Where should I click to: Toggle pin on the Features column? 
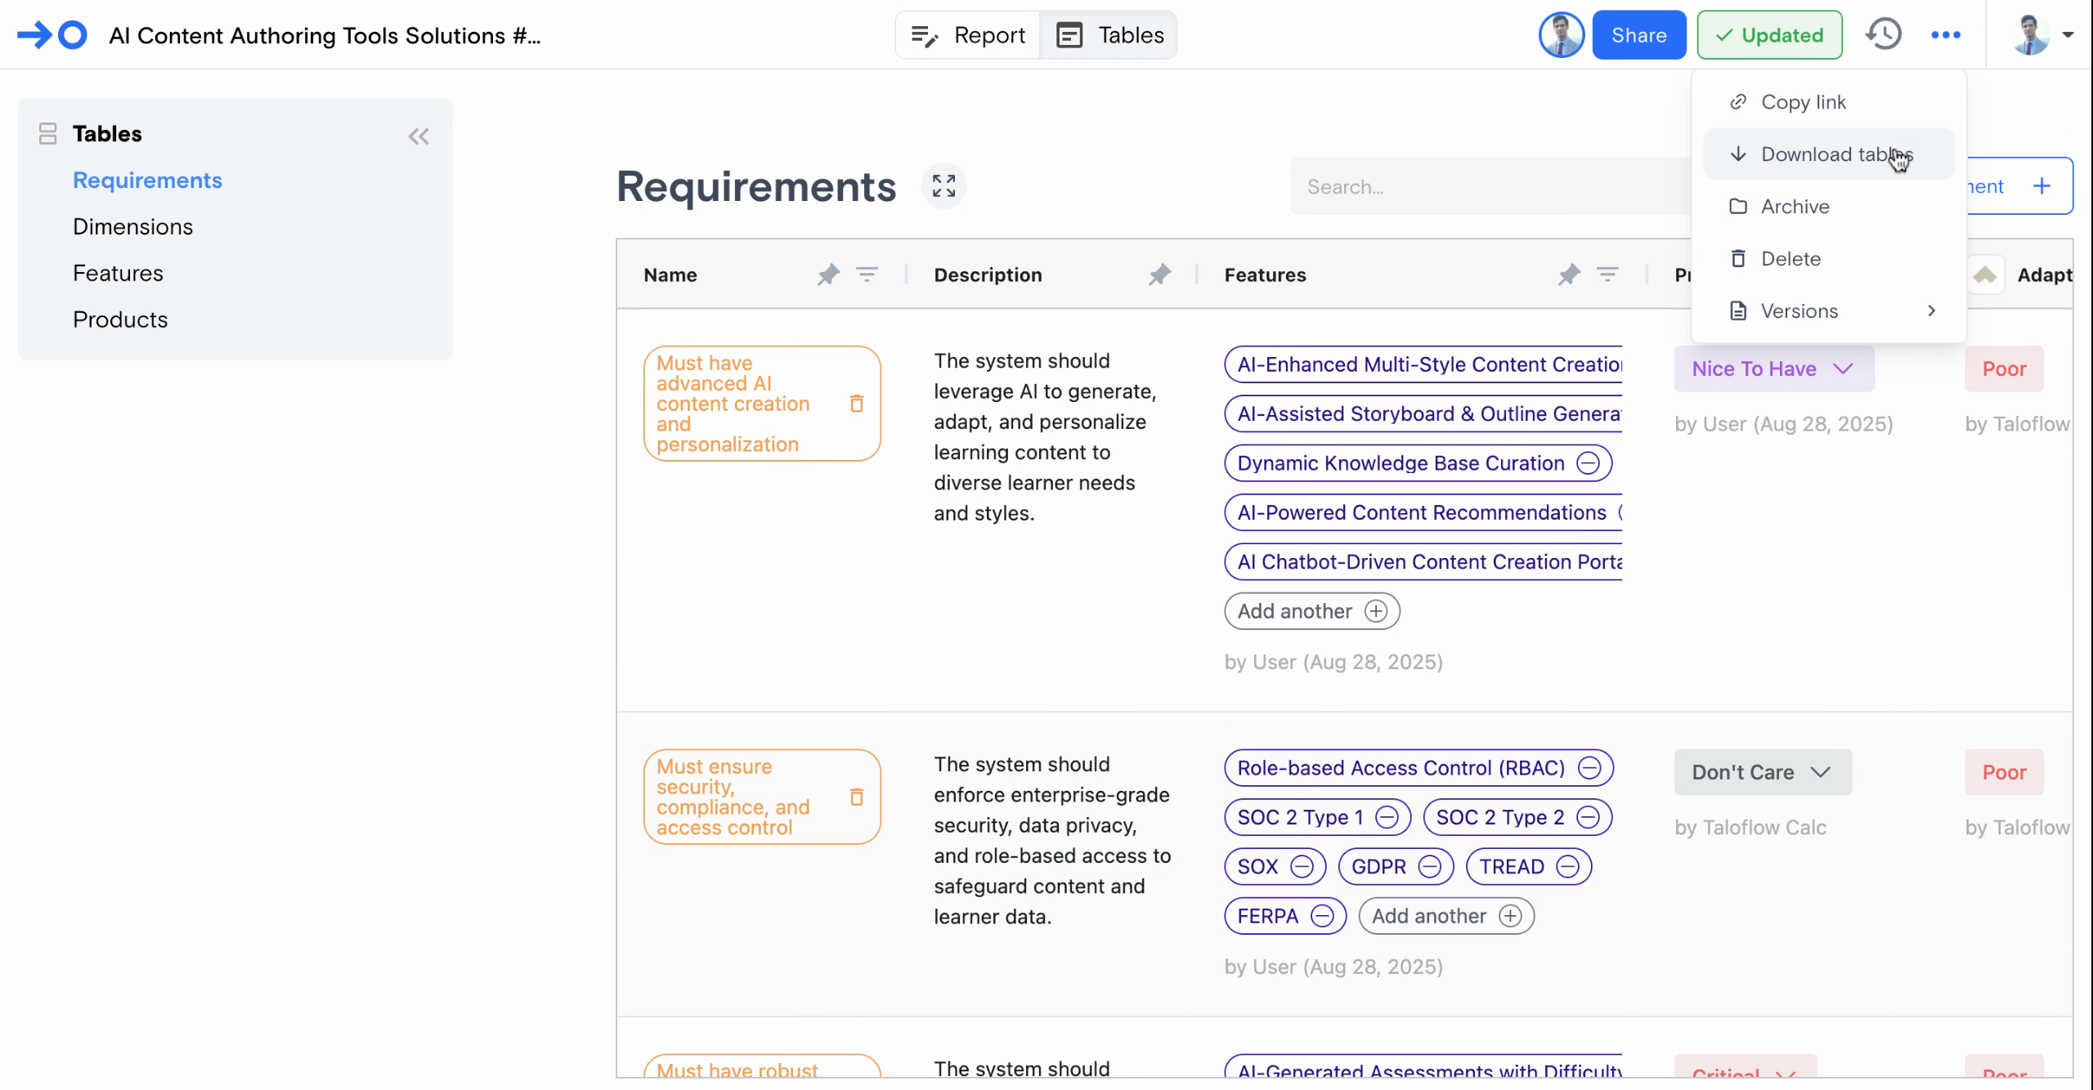pyautogui.click(x=1568, y=275)
